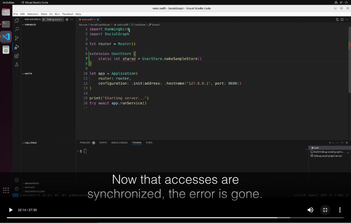Select the bash terminal in the list
This screenshot has height=223, width=351.
(x=316, y=148)
